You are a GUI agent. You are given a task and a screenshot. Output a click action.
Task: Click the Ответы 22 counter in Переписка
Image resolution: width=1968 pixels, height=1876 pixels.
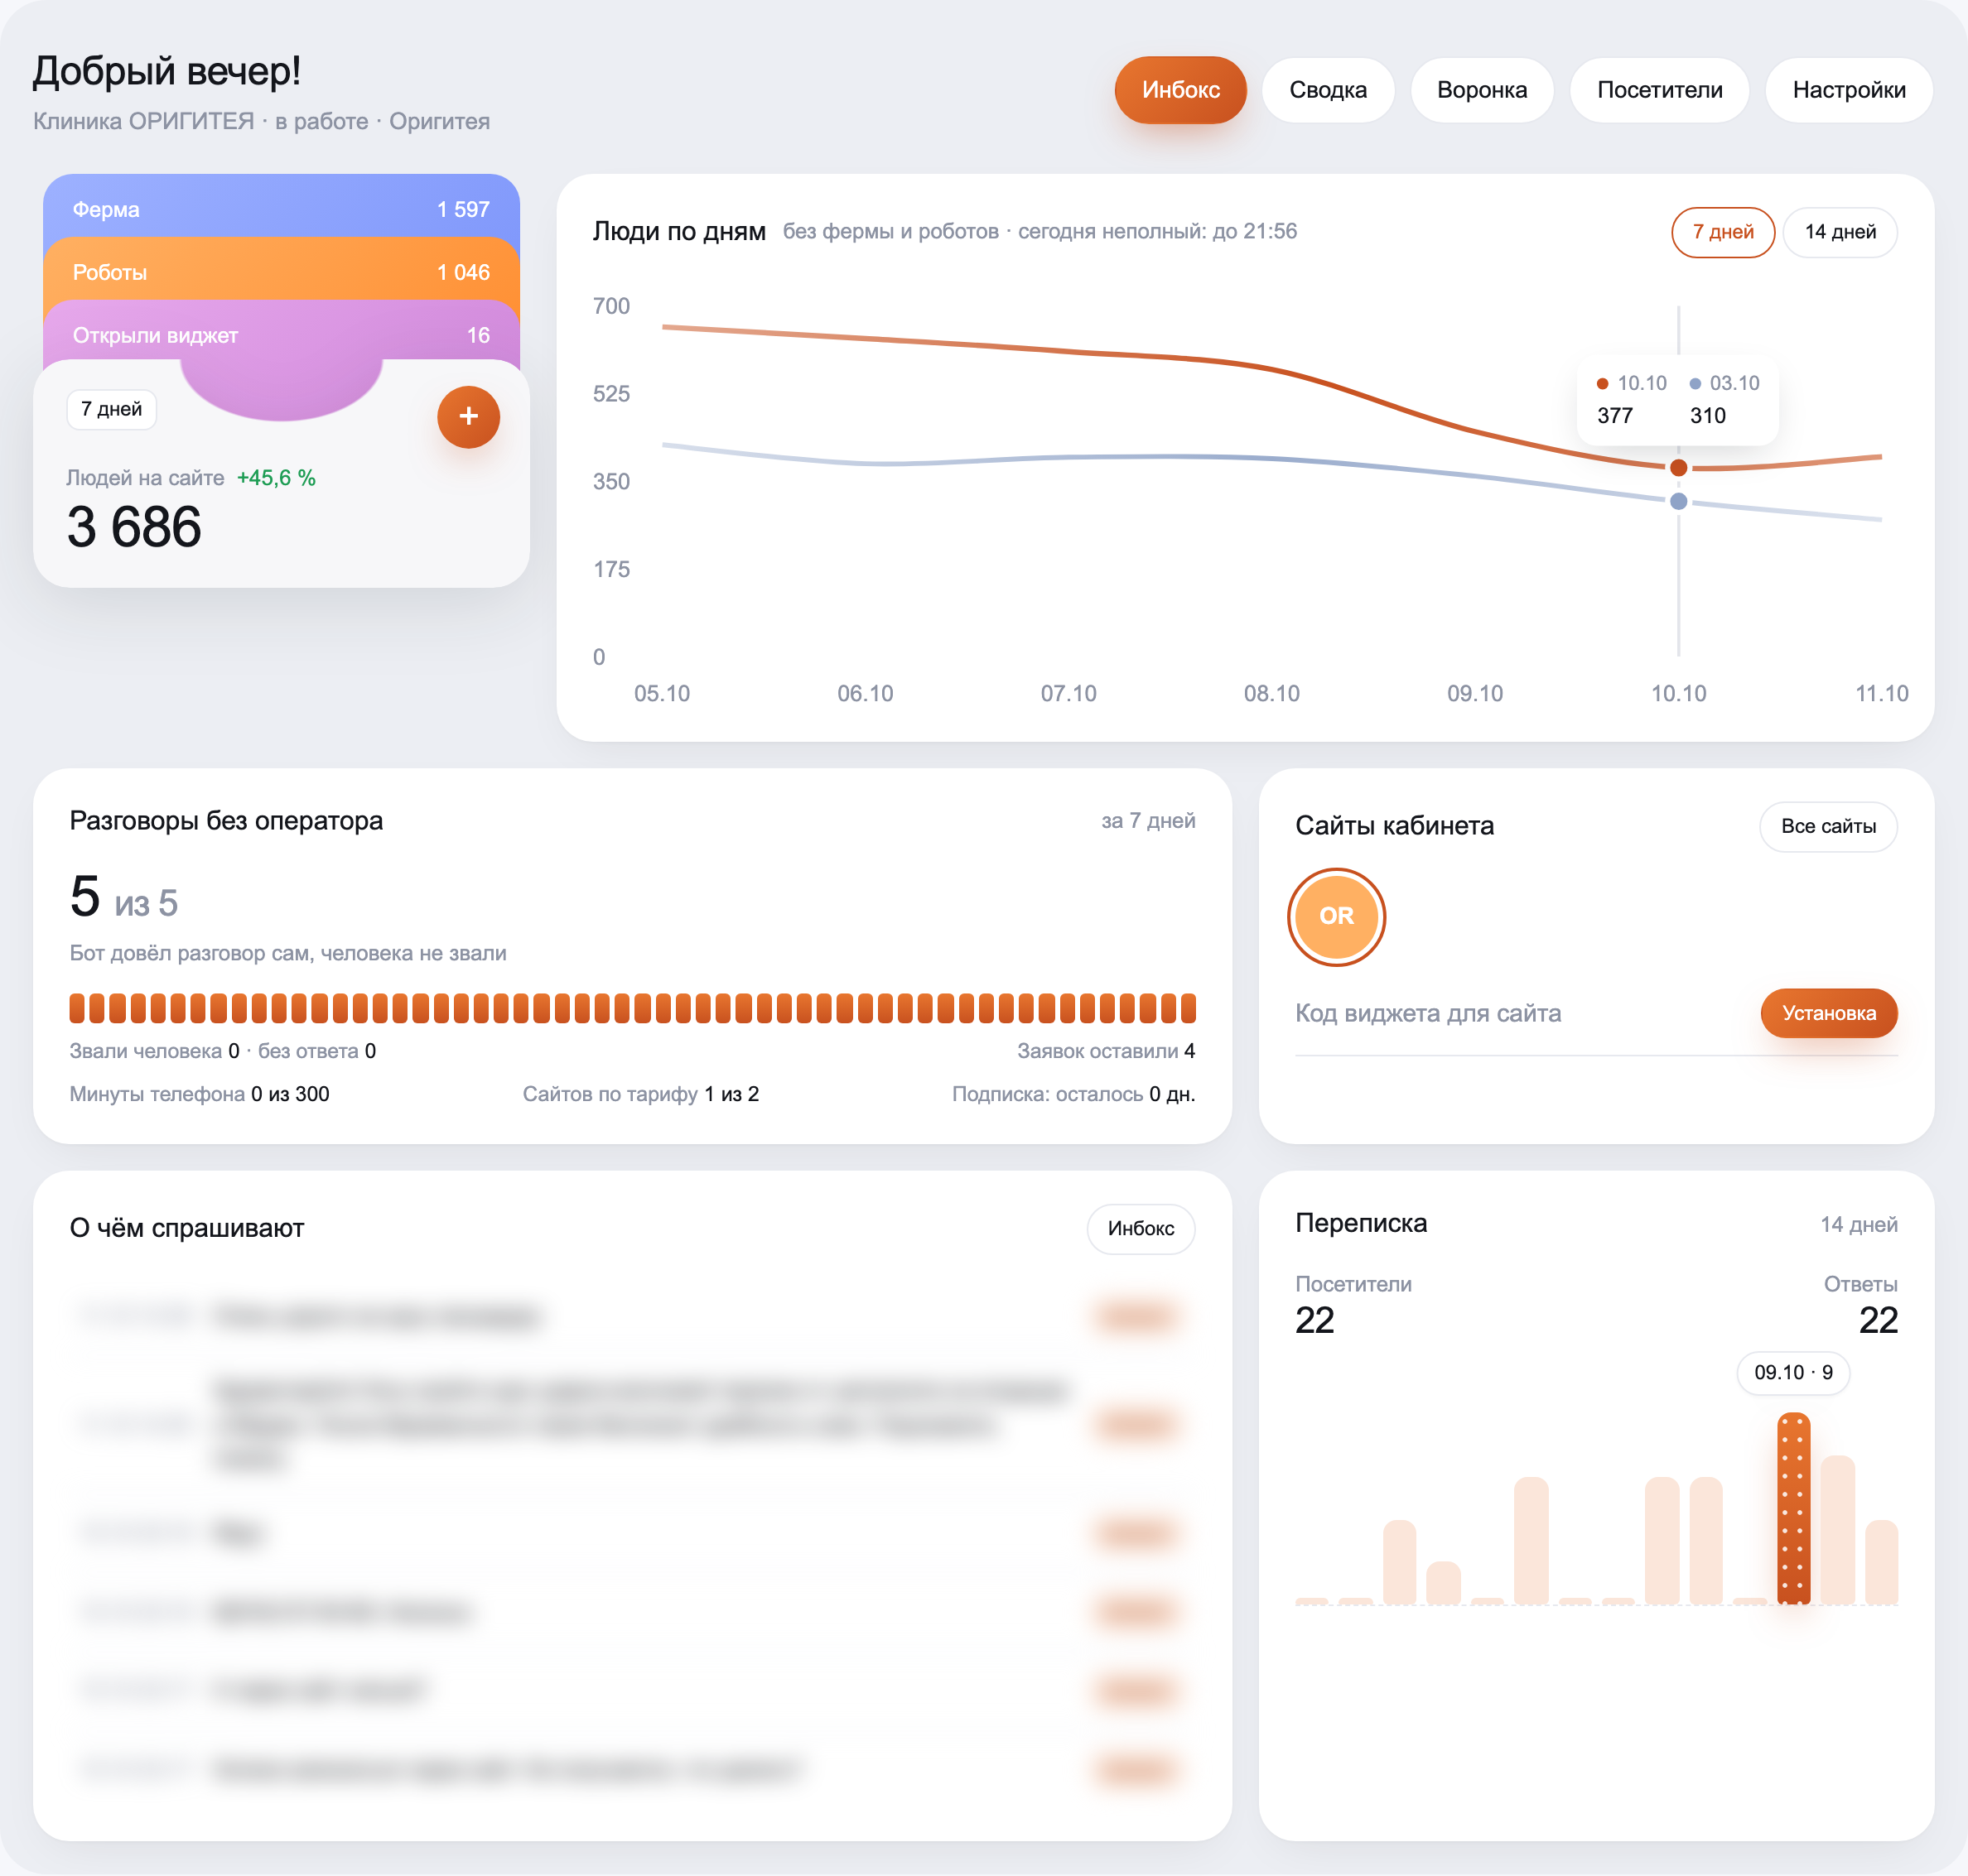click(x=1860, y=1305)
